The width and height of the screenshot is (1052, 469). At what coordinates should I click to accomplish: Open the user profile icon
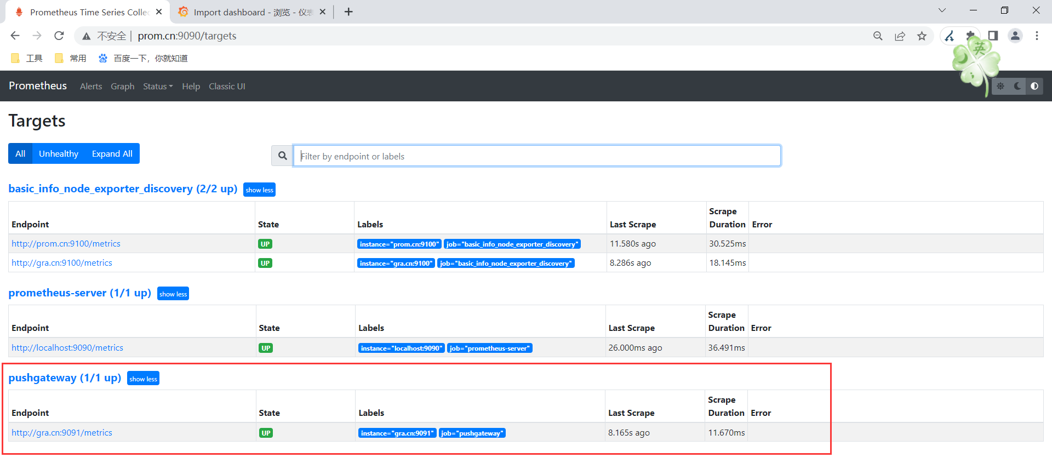point(1015,36)
